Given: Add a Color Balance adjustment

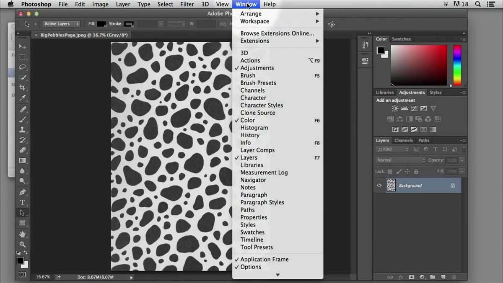Looking at the screenshot, I should (x=400, y=119).
